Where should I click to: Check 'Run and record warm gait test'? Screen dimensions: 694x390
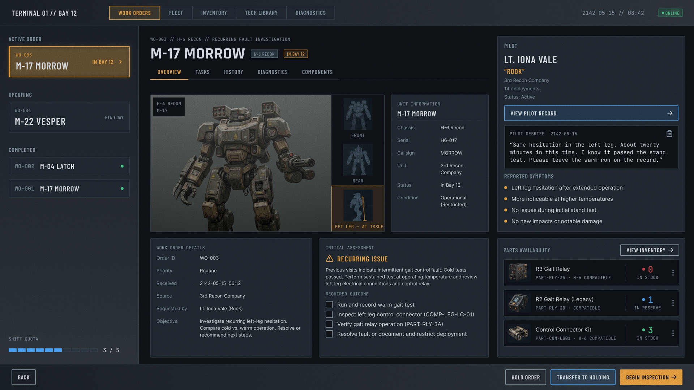point(329,305)
